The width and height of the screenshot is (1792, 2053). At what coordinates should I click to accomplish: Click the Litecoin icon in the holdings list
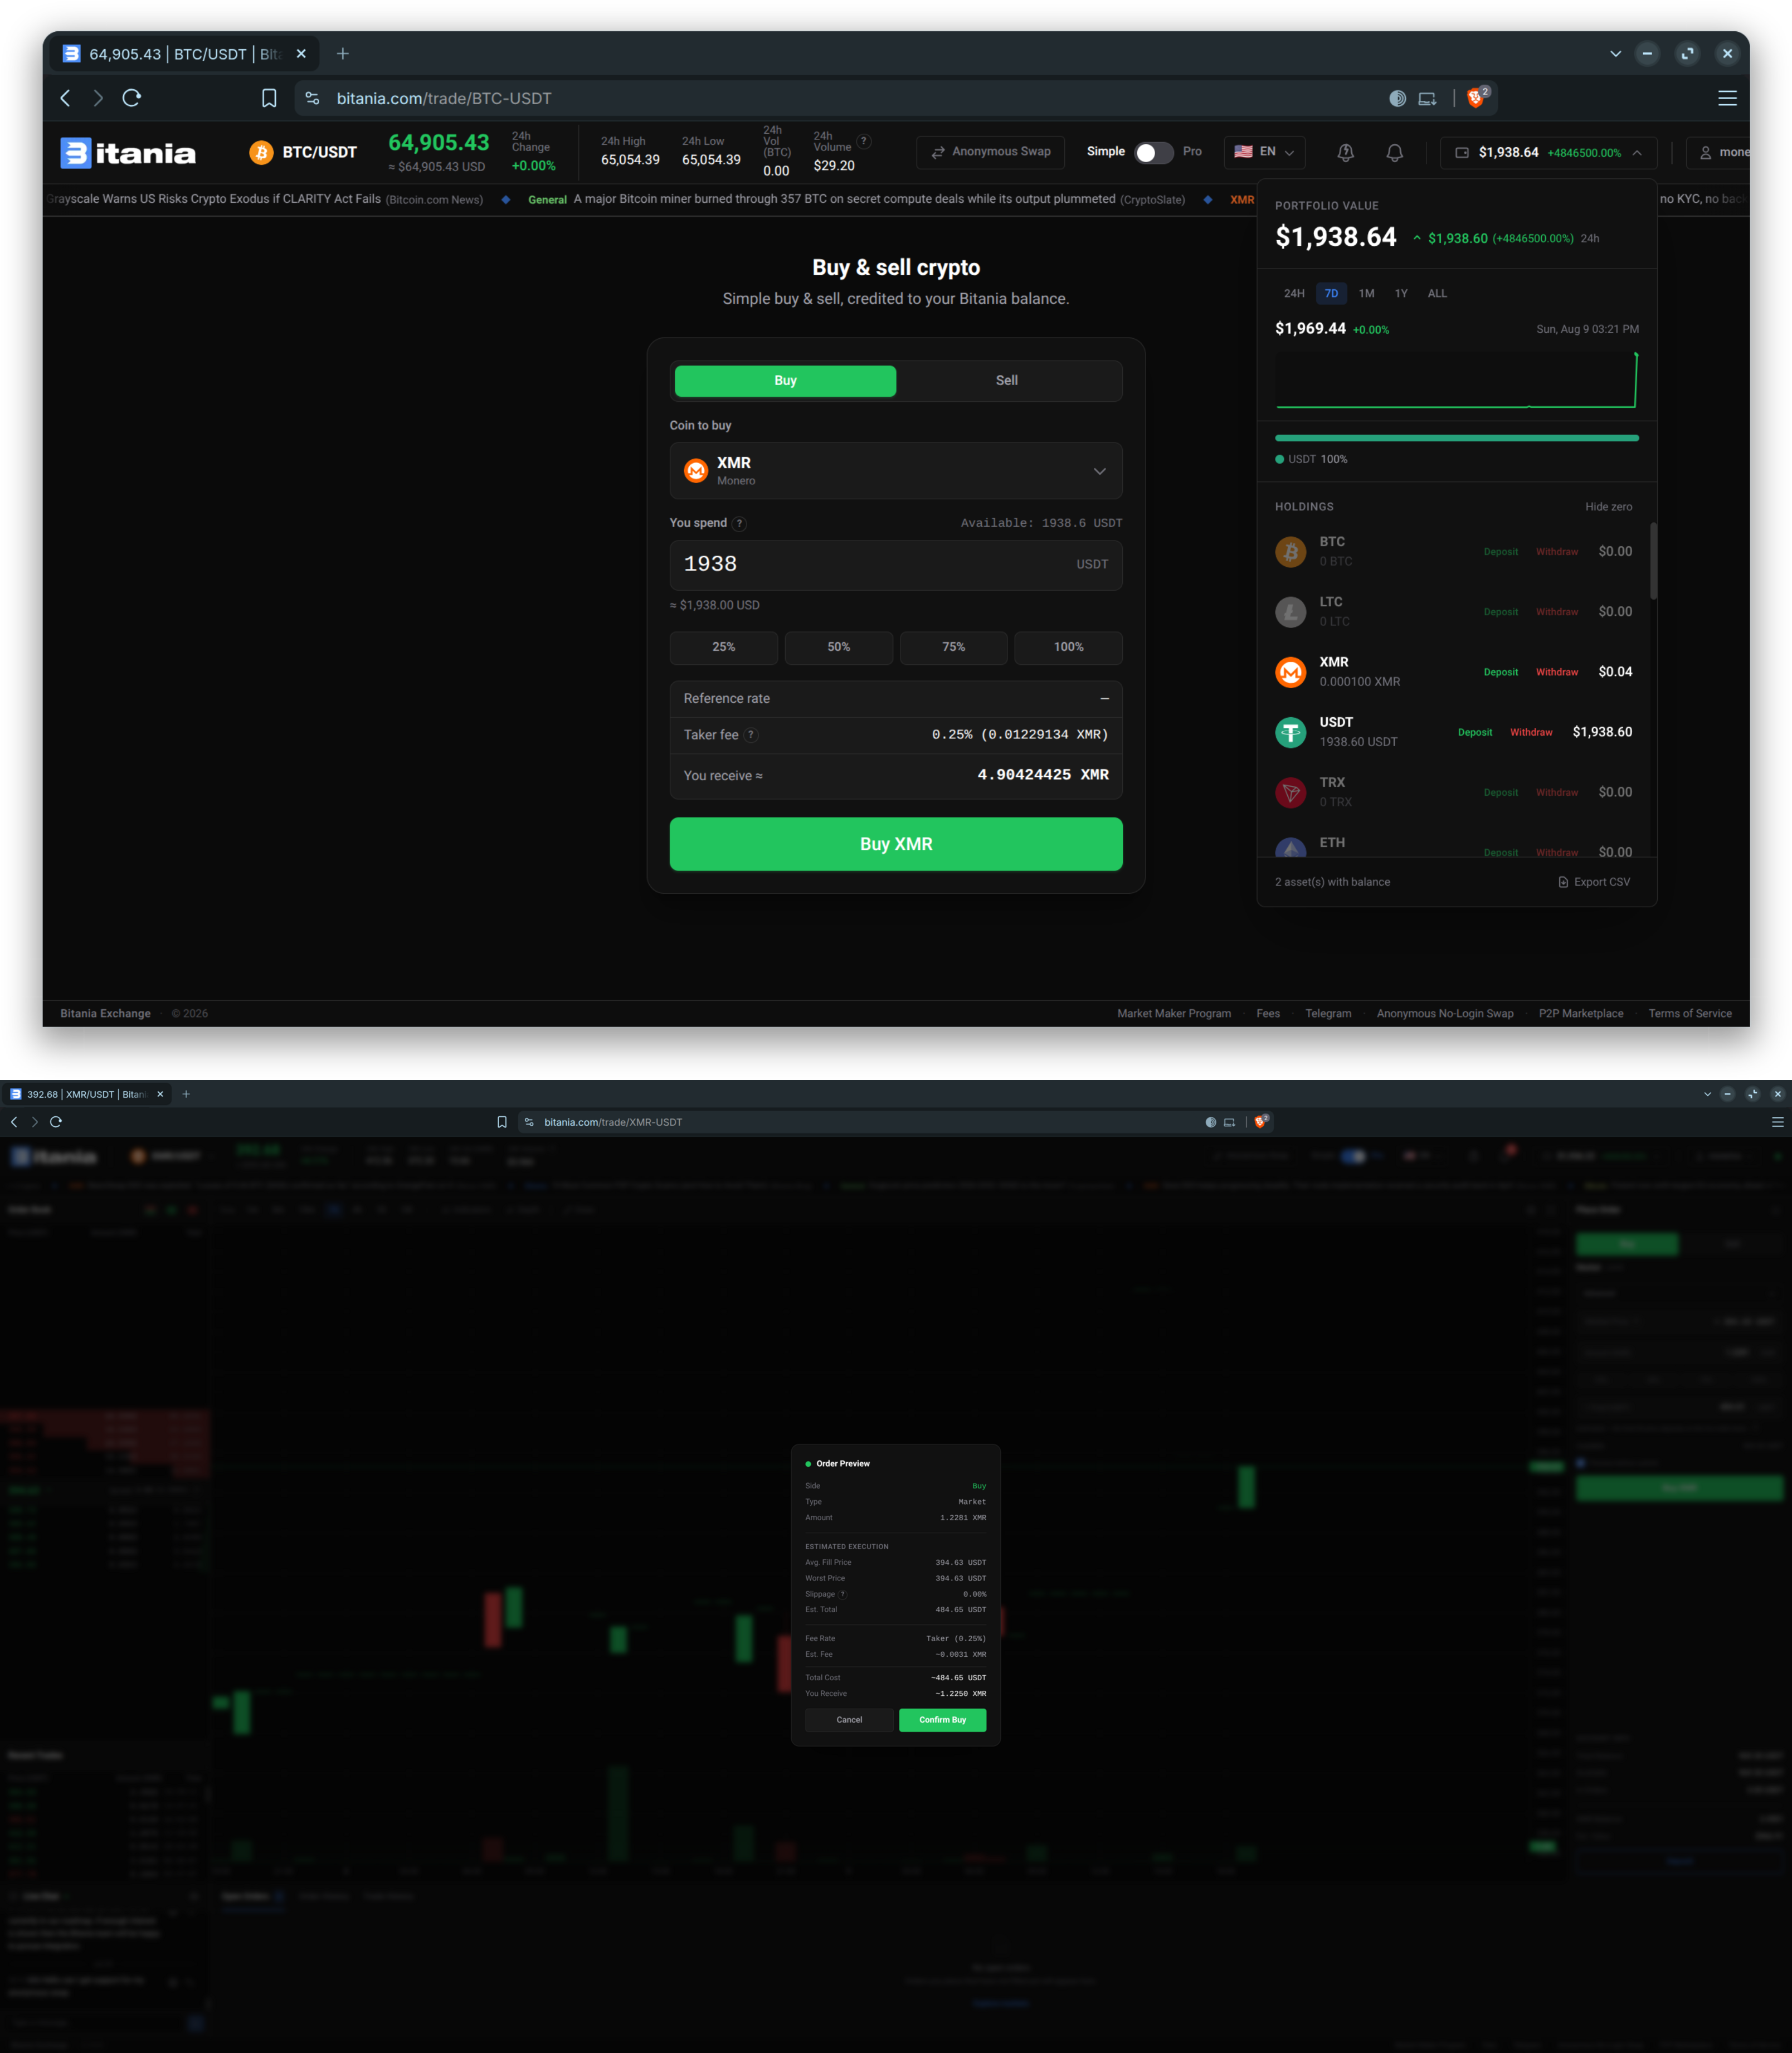1290,612
